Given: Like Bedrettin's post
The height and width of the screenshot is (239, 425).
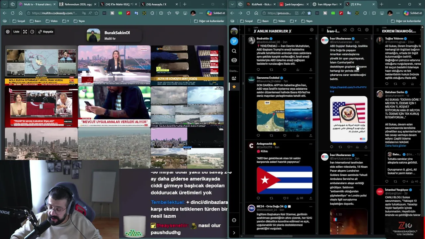Looking at the screenshot, I should click(x=285, y=70).
